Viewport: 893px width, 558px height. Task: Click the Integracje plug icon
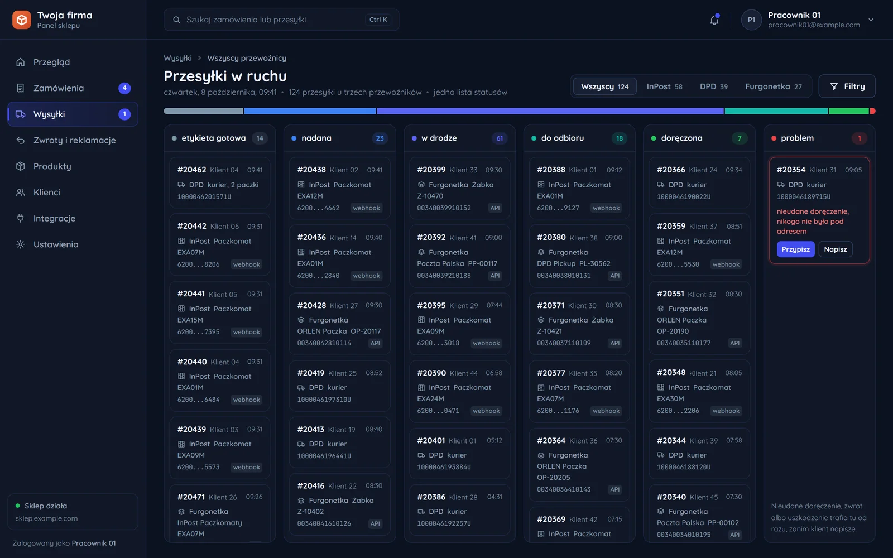pos(21,218)
